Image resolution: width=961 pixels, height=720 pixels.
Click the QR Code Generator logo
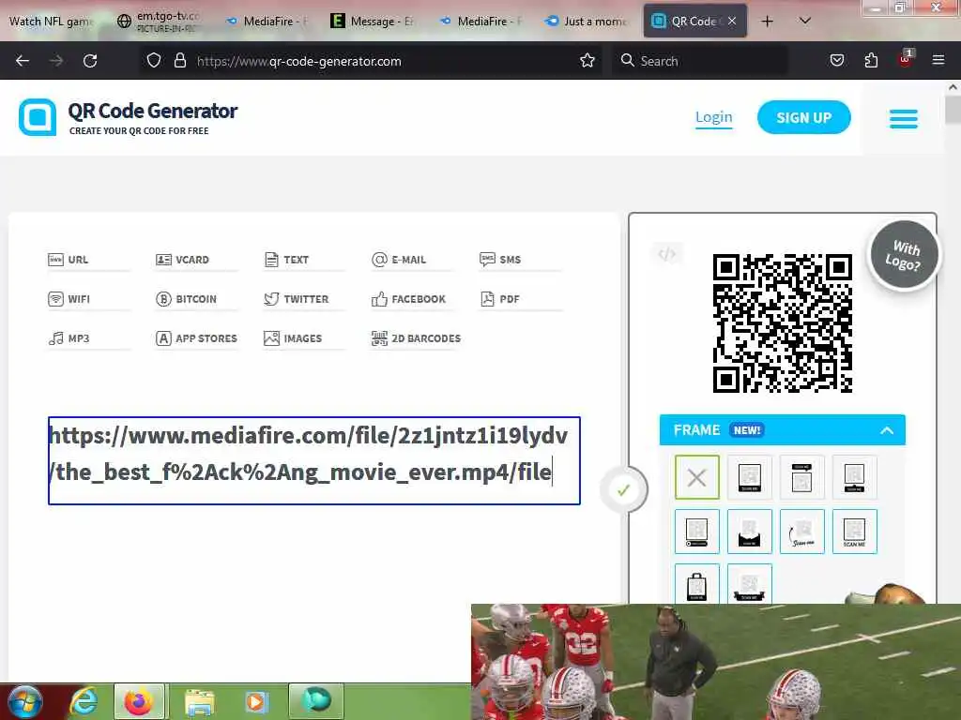(x=128, y=117)
